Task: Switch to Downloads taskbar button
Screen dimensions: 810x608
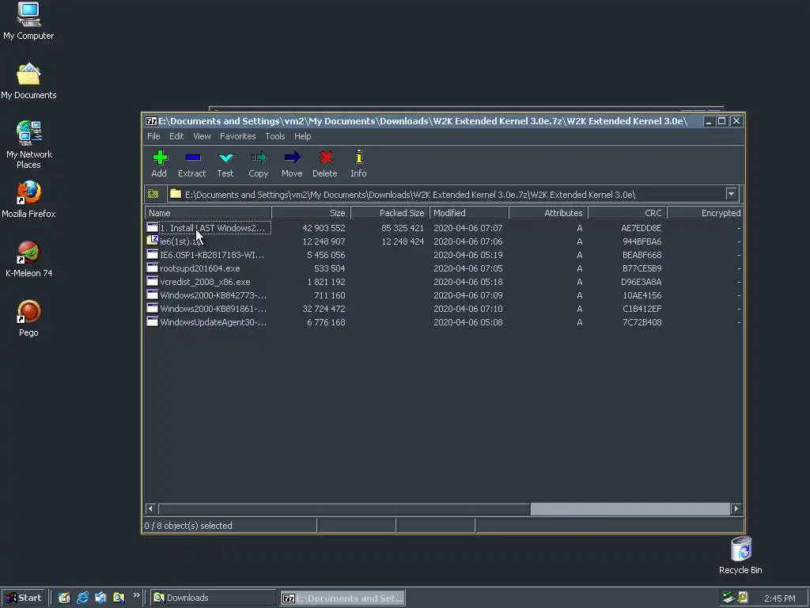Action: pyautogui.click(x=213, y=598)
